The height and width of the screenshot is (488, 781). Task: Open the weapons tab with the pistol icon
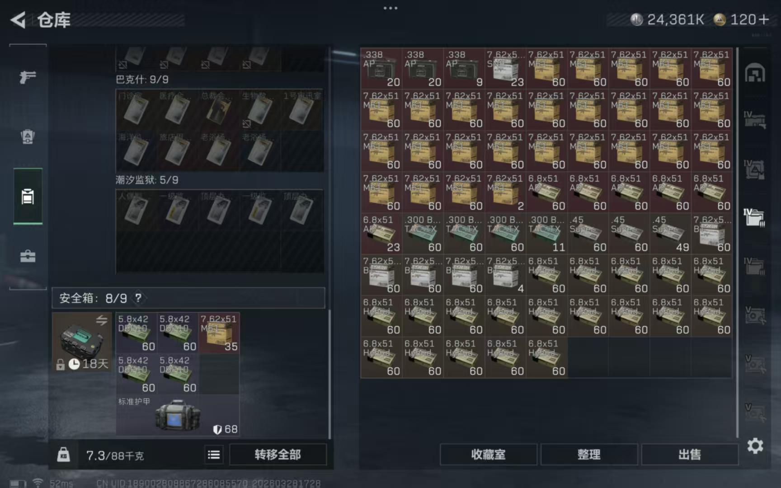tap(28, 77)
